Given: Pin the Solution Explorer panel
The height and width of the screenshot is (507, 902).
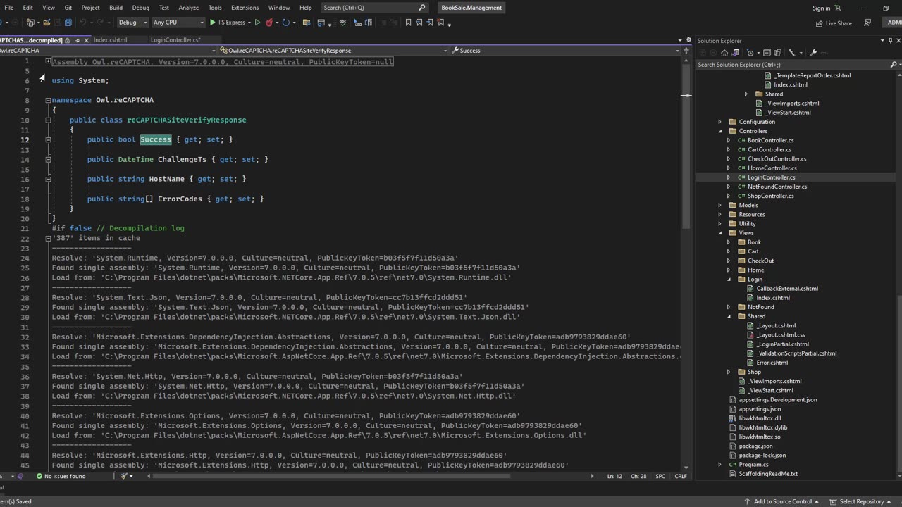Looking at the screenshot, I should coord(889,41).
